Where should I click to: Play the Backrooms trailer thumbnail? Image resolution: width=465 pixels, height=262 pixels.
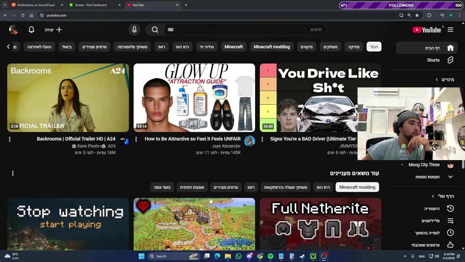(68, 98)
